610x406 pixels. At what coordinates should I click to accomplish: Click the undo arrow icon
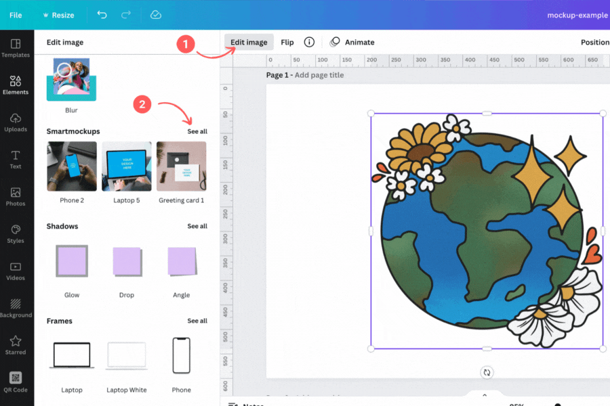[x=102, y=15]
